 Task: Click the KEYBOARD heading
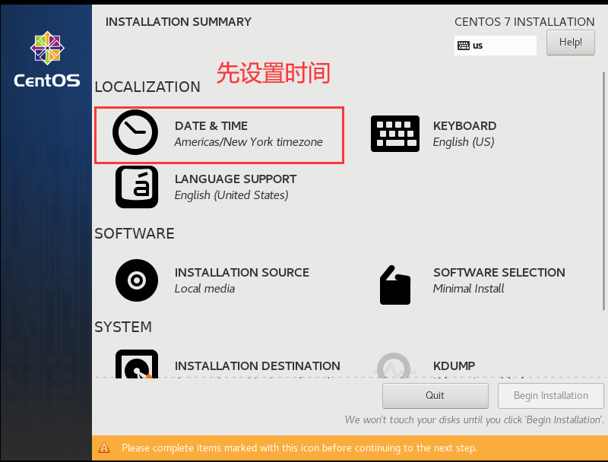464,126
